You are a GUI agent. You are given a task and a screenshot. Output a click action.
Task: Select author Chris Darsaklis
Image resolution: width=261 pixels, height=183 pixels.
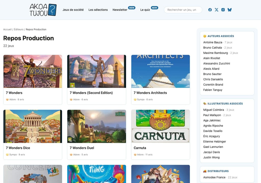tap(213, 79)
